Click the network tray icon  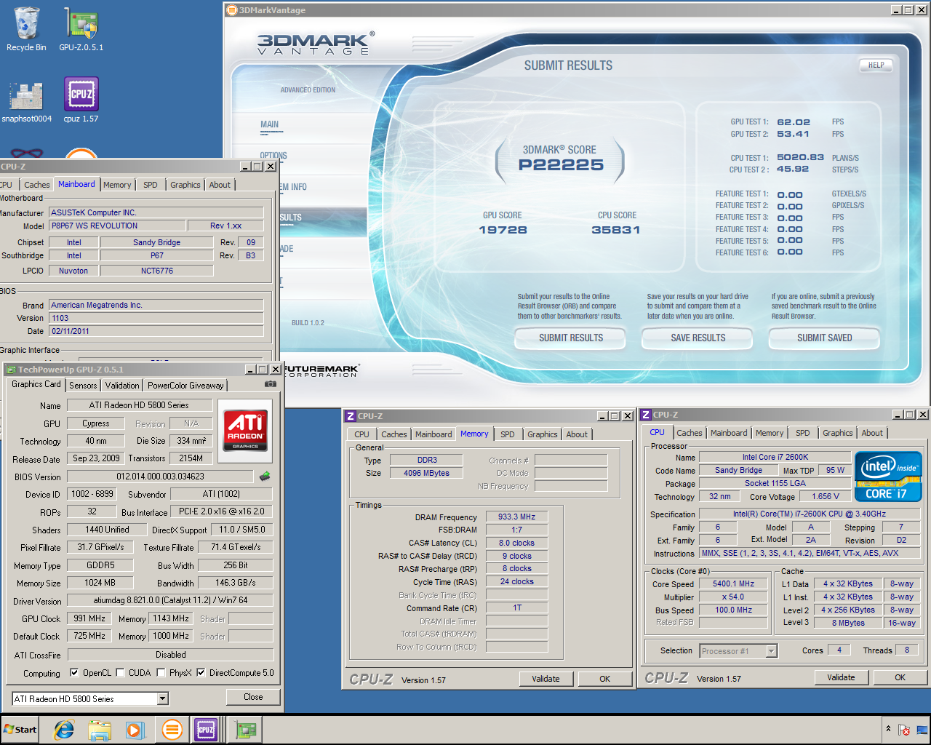922,730
